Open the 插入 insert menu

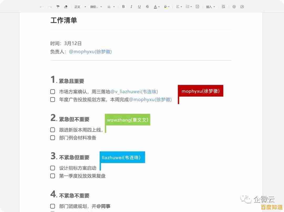[x=210, y=7]
